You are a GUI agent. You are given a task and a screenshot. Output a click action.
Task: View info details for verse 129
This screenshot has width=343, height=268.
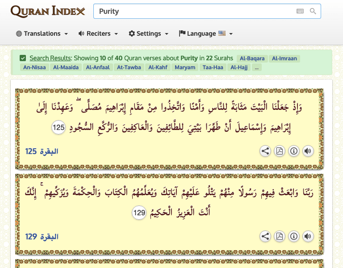[x=294, y=236]
